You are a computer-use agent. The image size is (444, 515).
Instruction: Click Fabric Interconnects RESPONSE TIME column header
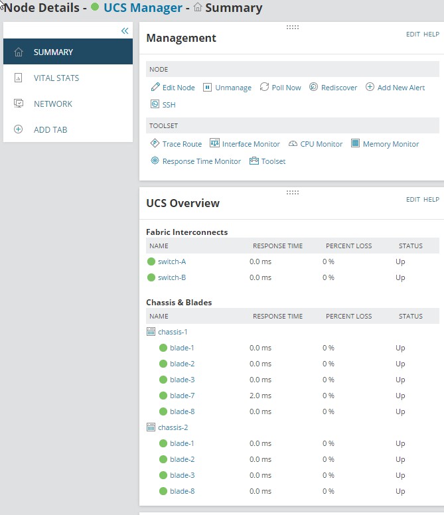277,246
